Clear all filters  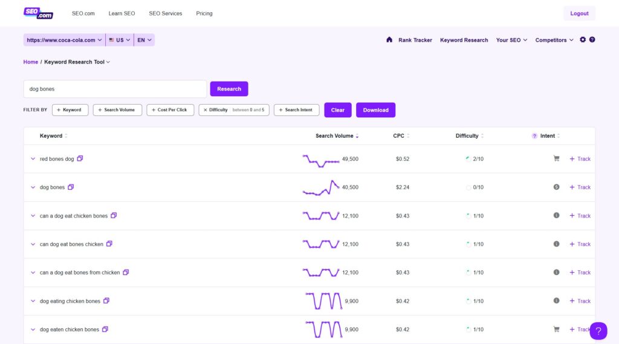[337, 110]
